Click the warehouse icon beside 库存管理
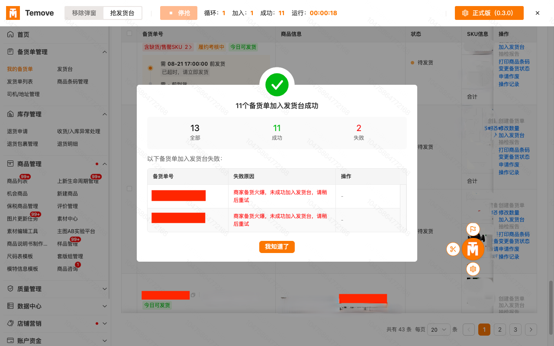554x346 pixels. coord(10,114)
